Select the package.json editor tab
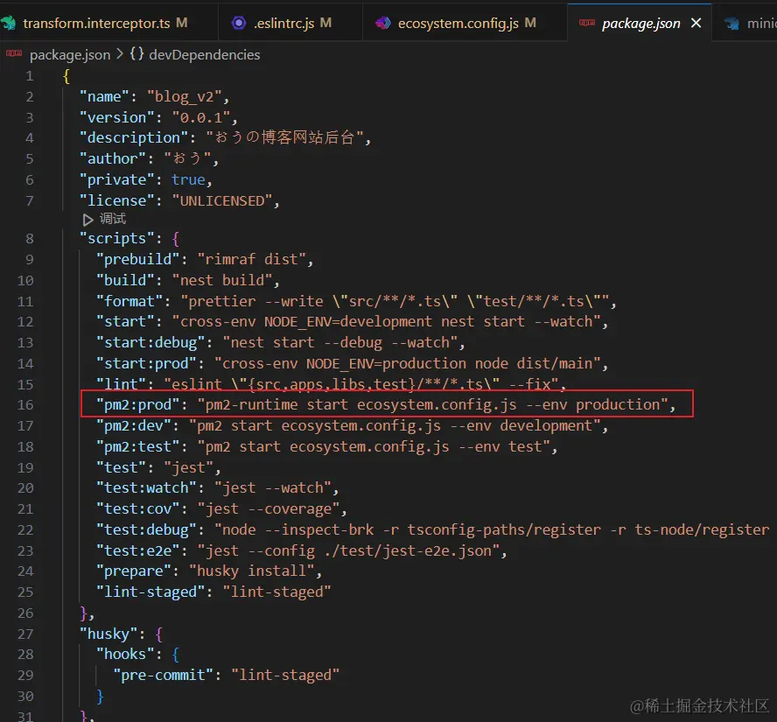 [x=640, y=24]
